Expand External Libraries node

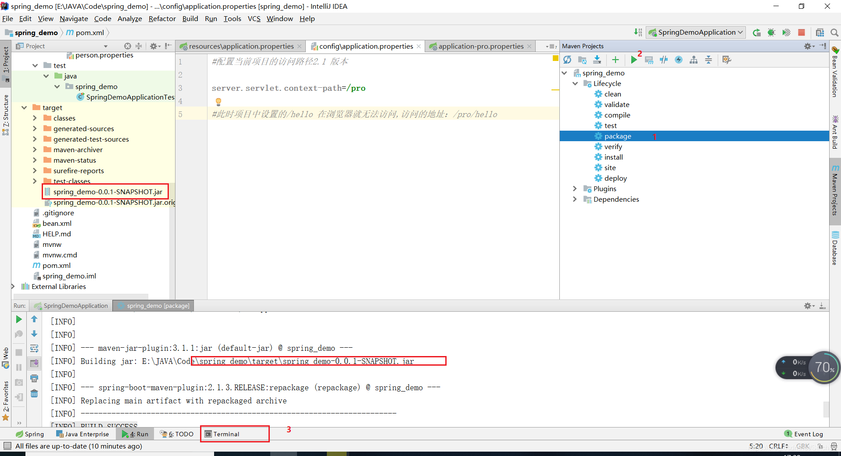pyautogui.click(x=13, y=286)
